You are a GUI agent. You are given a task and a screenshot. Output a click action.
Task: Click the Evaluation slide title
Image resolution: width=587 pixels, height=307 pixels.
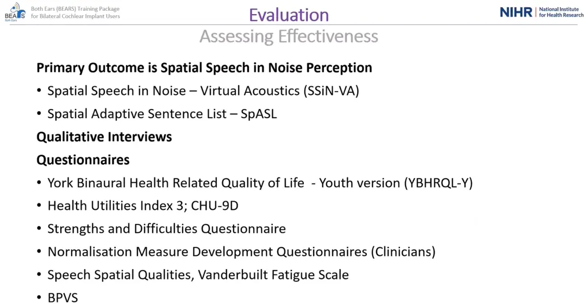[289, 15]
